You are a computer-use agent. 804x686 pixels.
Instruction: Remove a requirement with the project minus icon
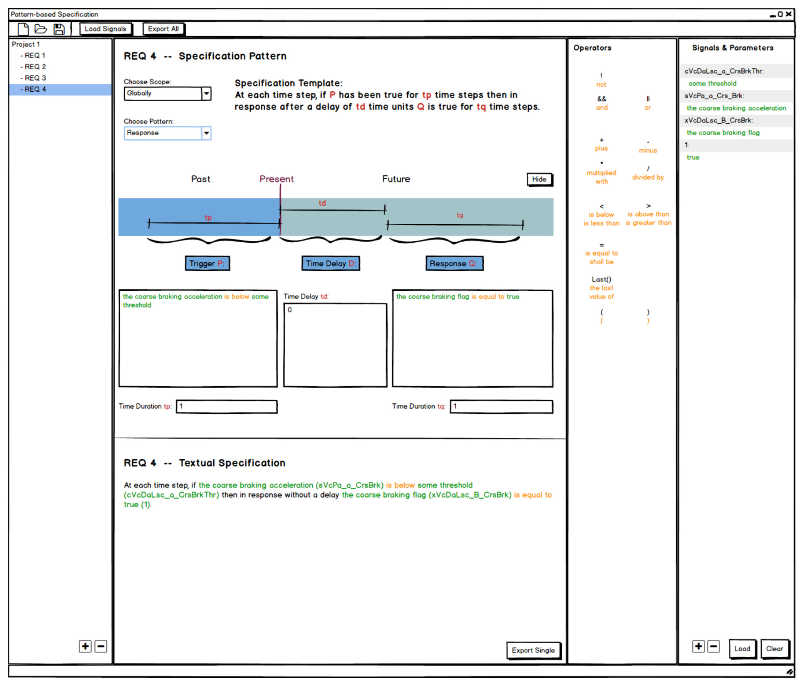(x=101, y=646)
